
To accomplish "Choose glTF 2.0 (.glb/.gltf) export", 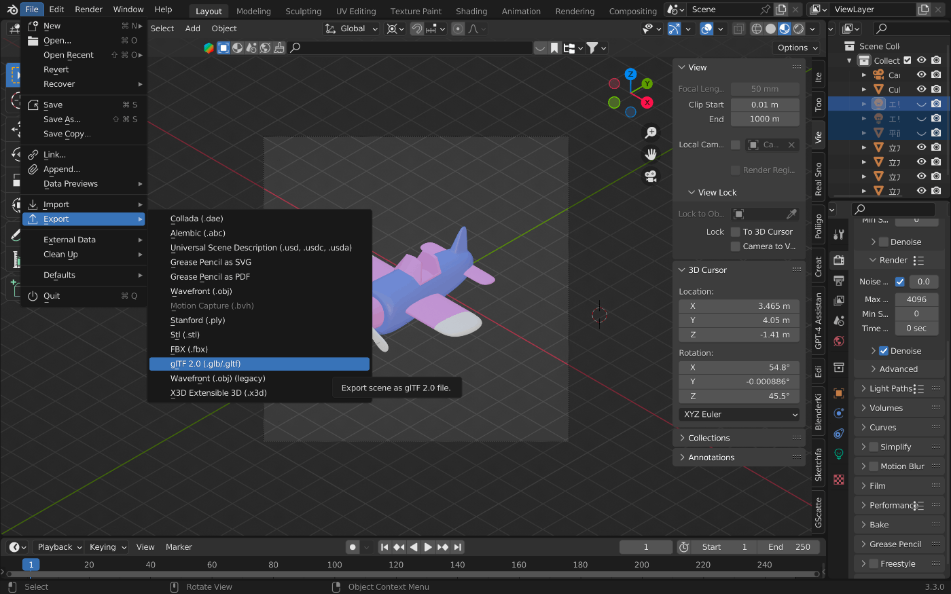I will 259,364.
